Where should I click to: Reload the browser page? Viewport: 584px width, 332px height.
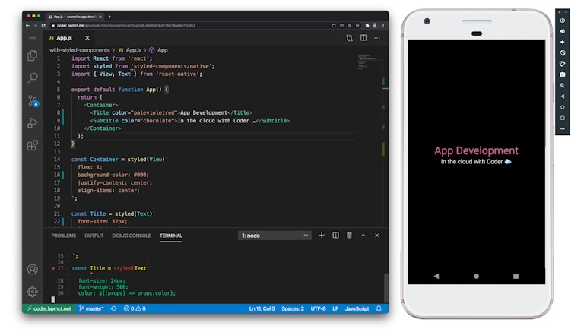[x=43, y=26]
